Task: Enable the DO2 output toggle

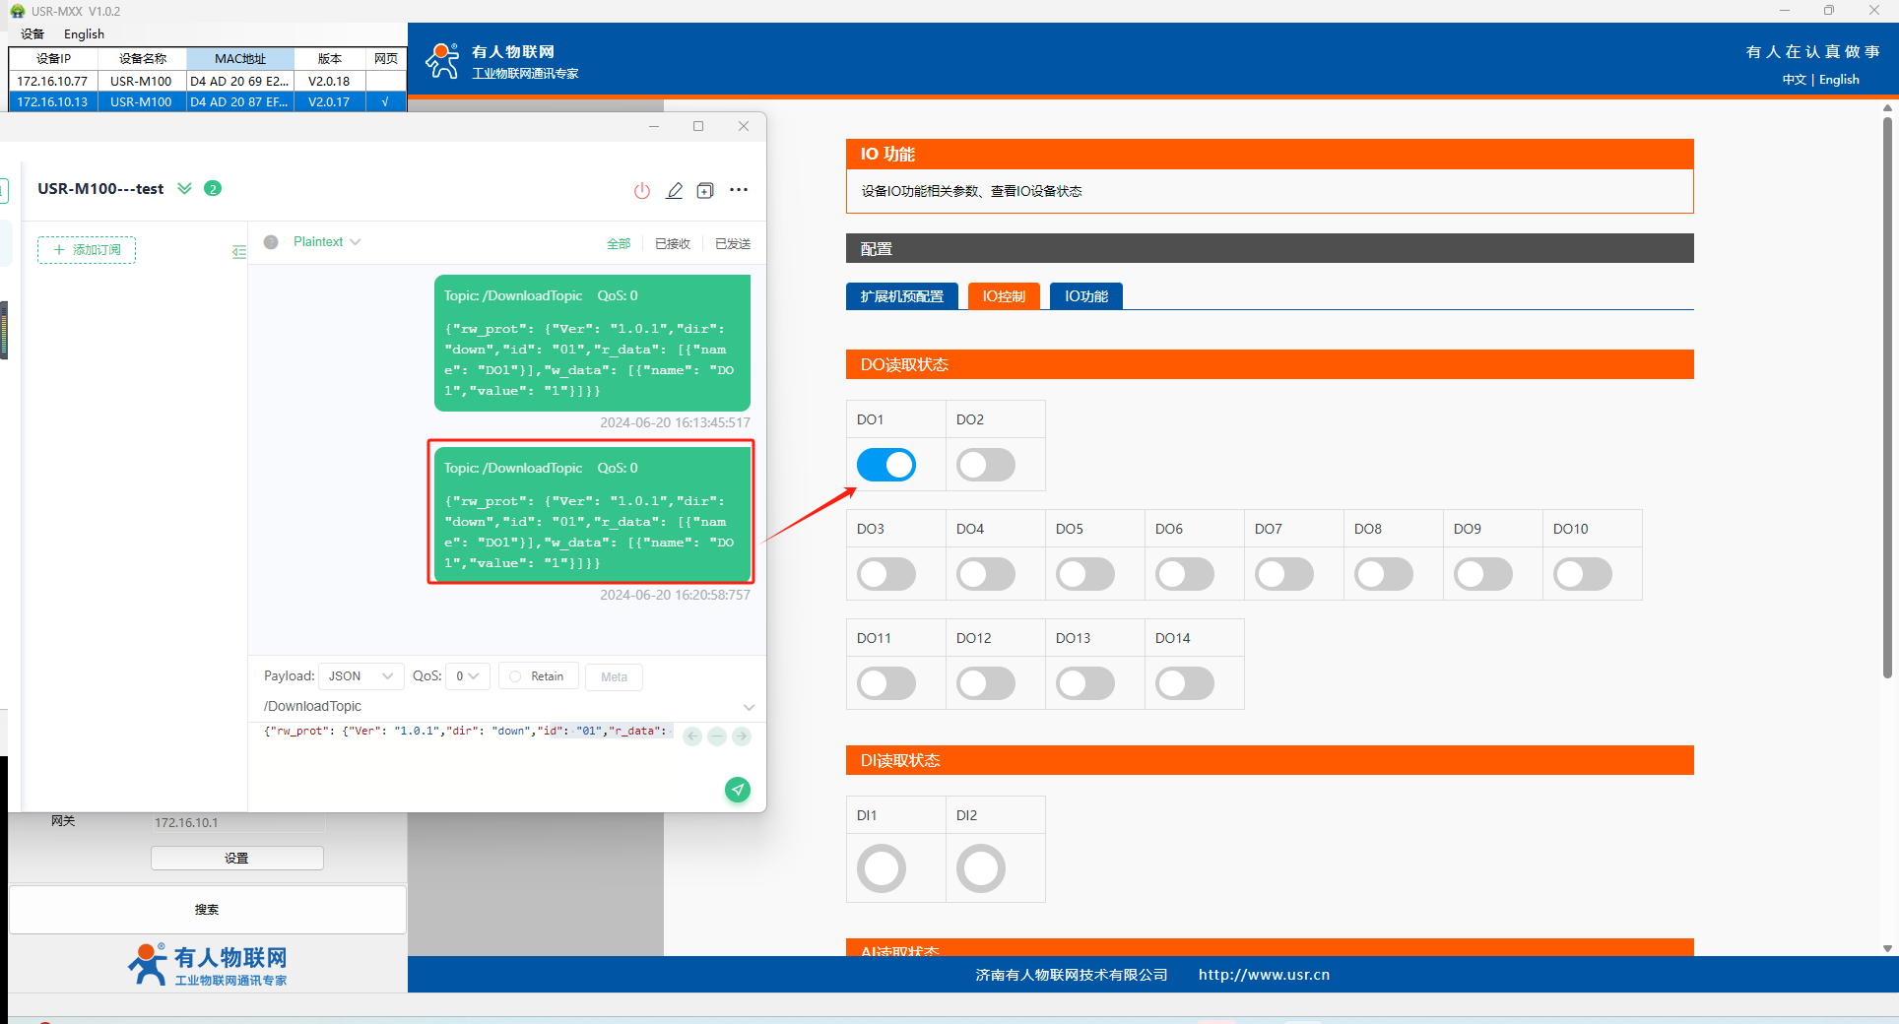Action: click(x=985, y=465)
